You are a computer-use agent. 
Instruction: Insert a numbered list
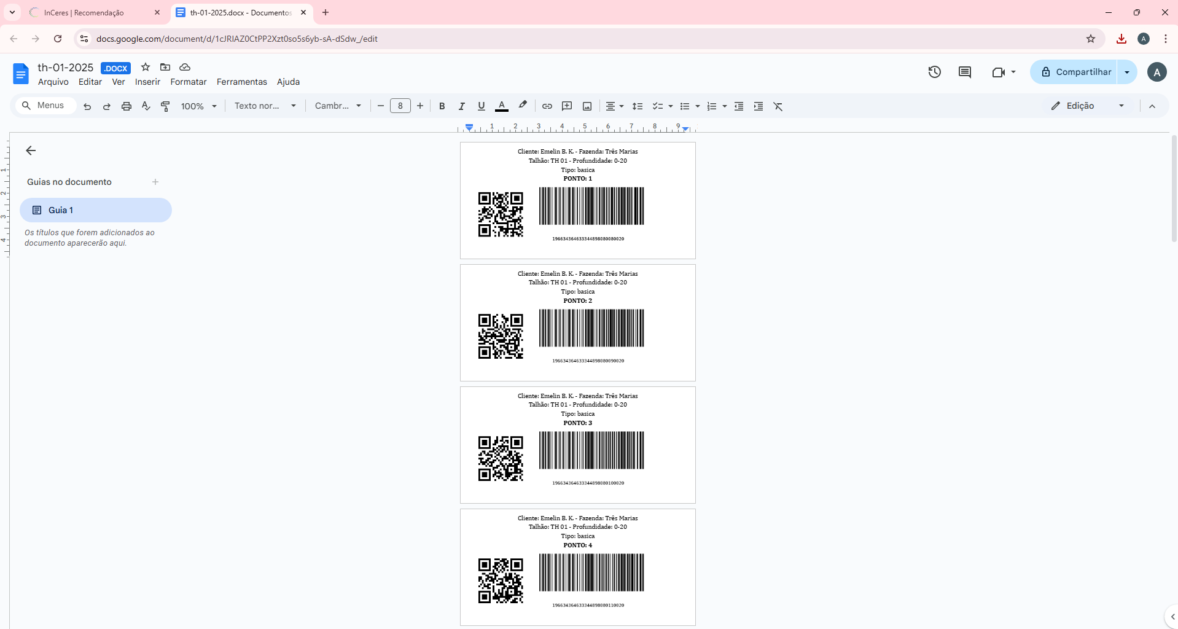click(712, 106)
